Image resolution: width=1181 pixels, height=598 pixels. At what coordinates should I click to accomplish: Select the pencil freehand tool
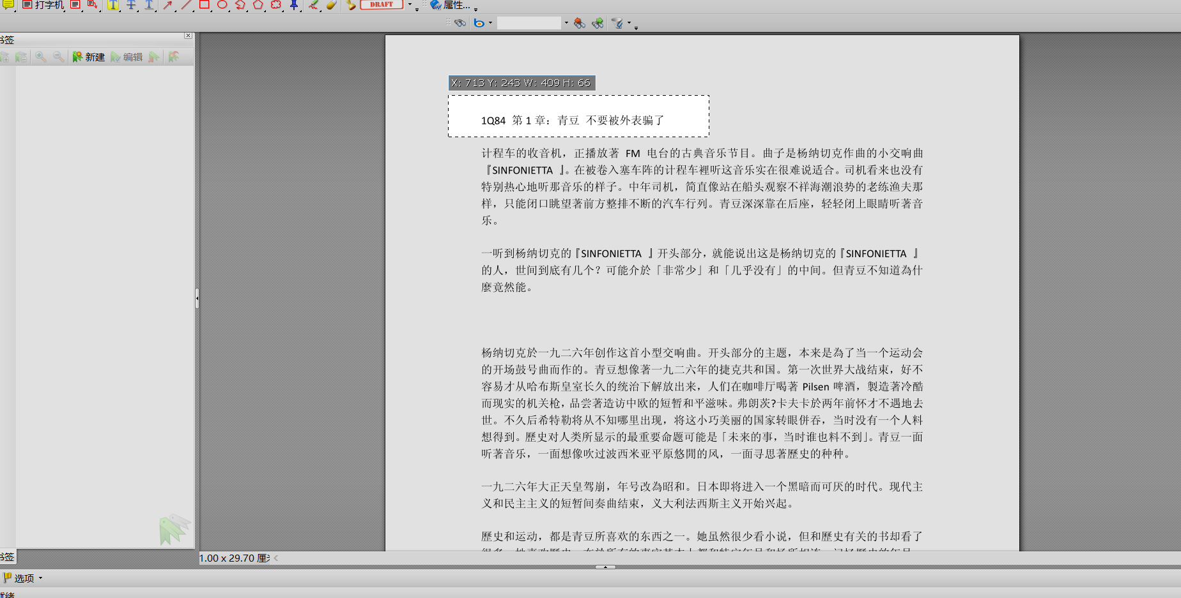tap(313, 5)
